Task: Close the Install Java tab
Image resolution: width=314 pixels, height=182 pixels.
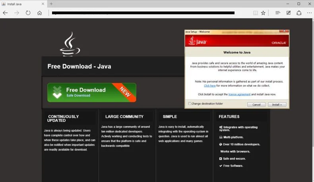Action: pos(43,4)
